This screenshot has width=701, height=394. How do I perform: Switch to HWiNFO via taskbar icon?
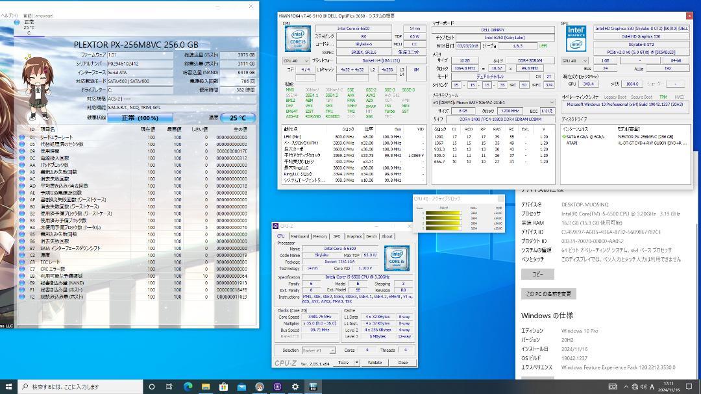tap(313, 386)
